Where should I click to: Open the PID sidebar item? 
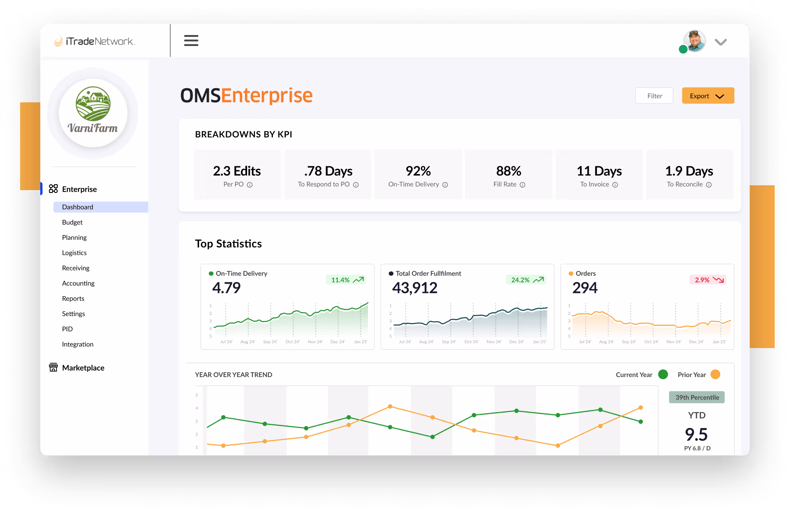coord(67,329)
